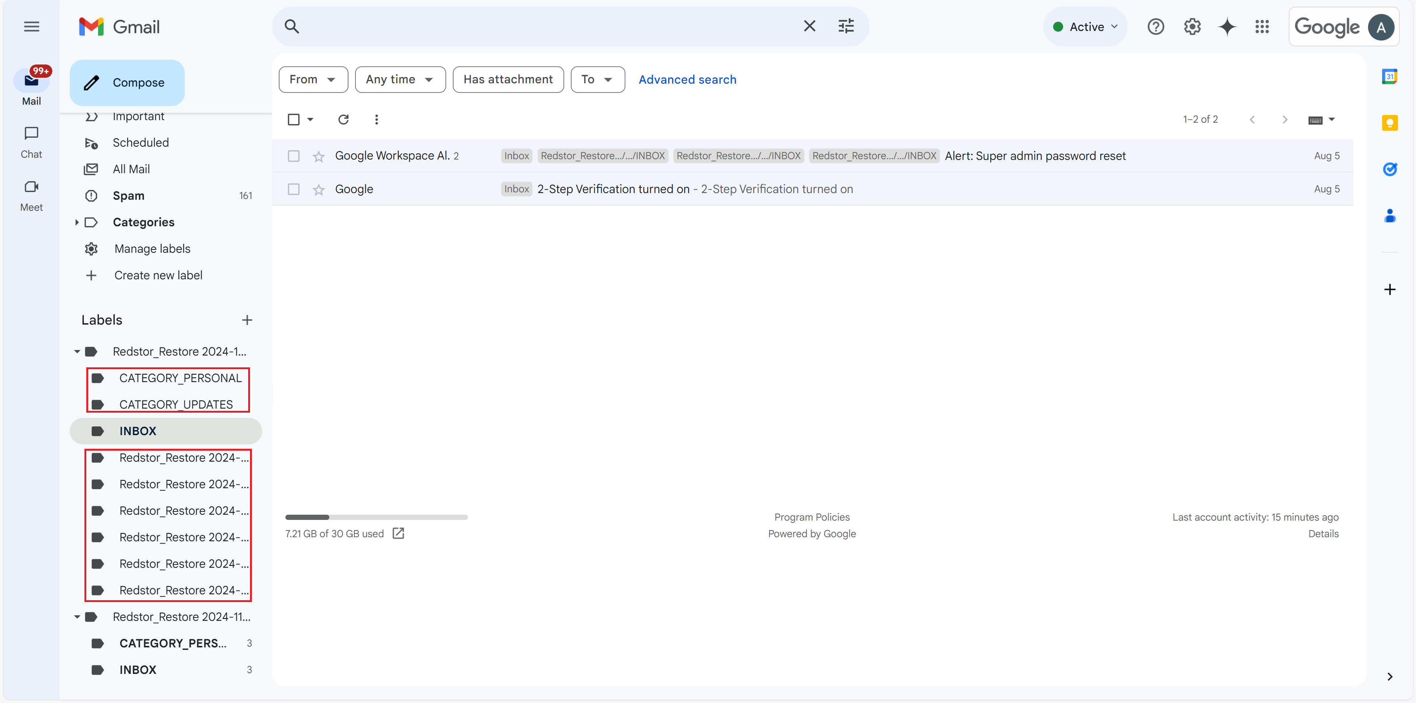
Task: Select the 2-Step Verification email checkbox
Action: [x=294, y=189]
